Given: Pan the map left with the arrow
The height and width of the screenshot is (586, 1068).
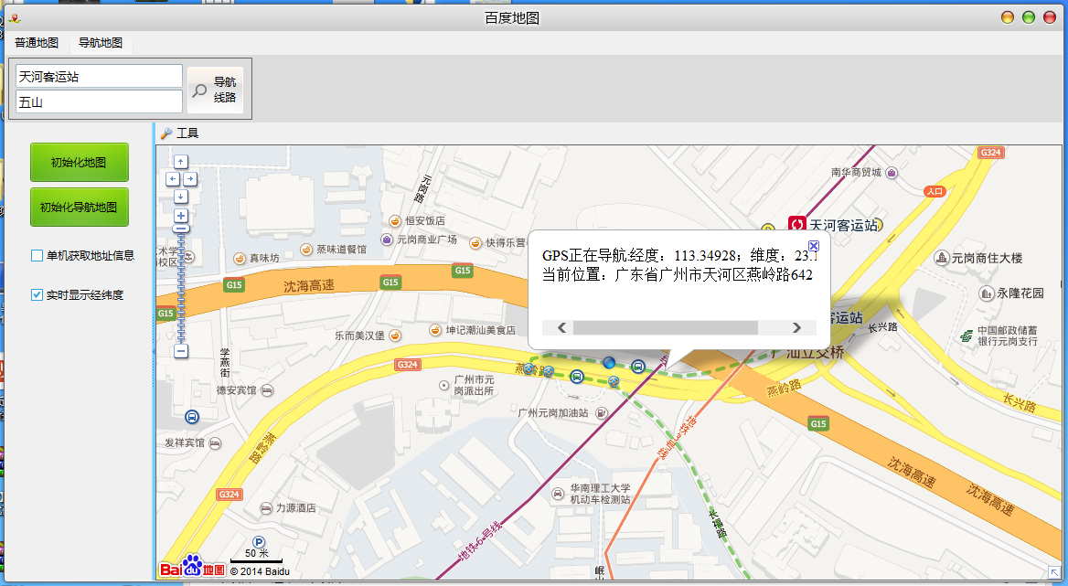Looking at the screenshot, I should click(172, 179).
